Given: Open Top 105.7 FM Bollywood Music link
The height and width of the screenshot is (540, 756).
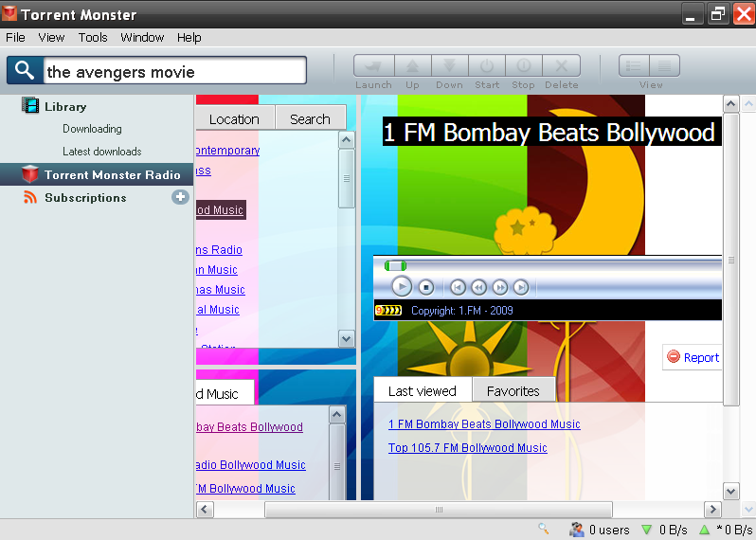Looking at the screenshot, I should (468, 448).
